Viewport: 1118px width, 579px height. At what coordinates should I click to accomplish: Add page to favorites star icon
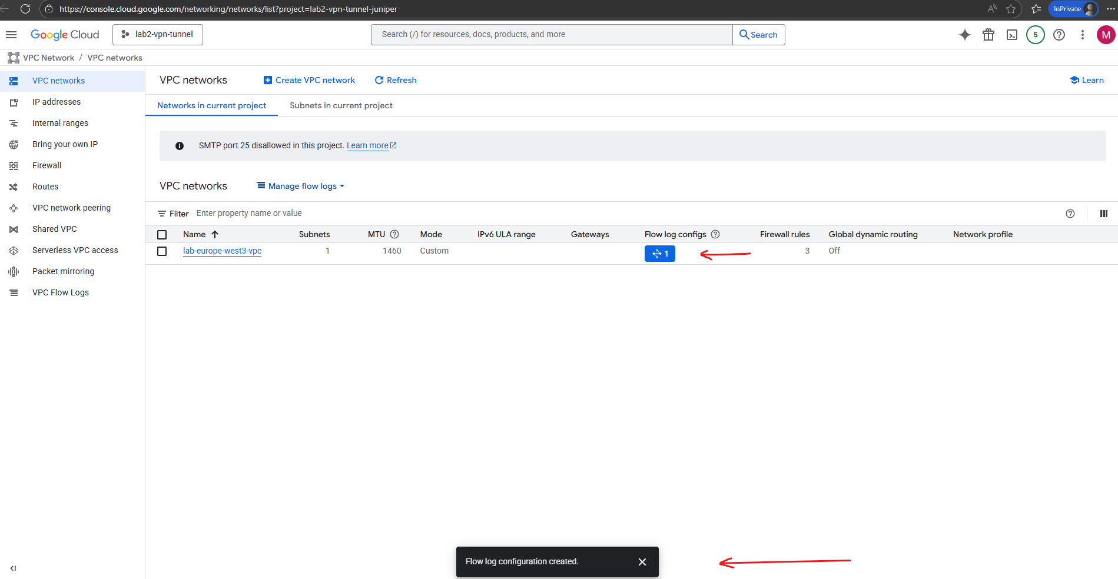click(1011, 9)
